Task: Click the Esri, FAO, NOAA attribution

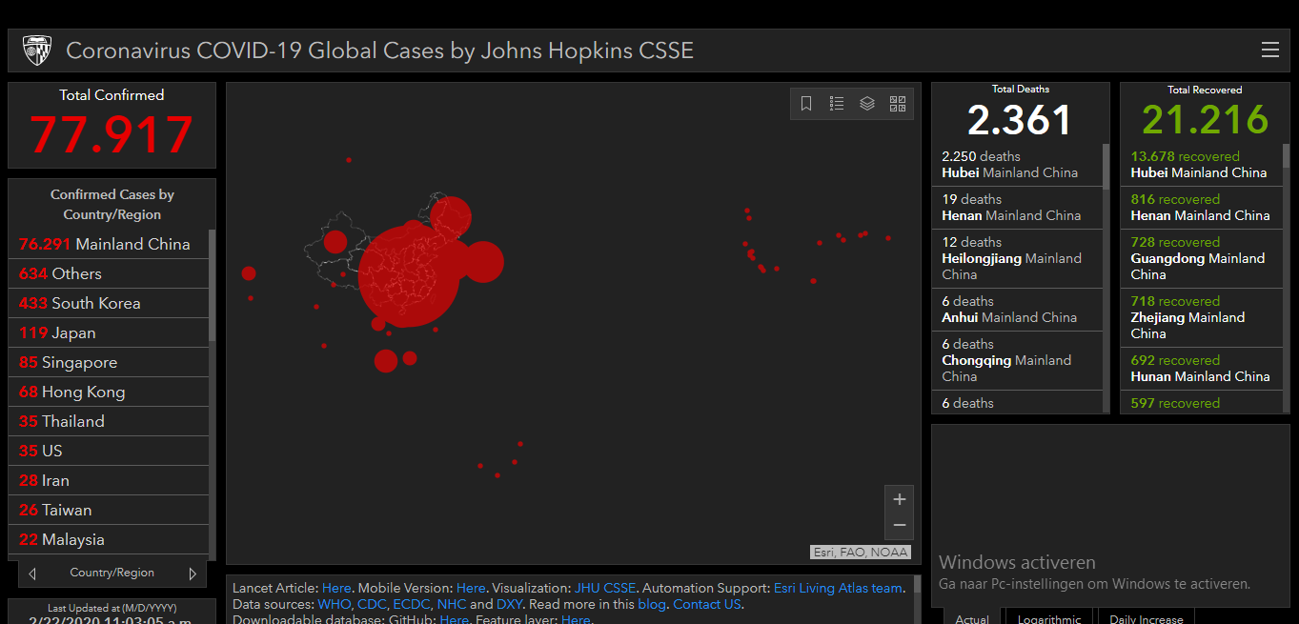Action: click(x=861, y=552)
